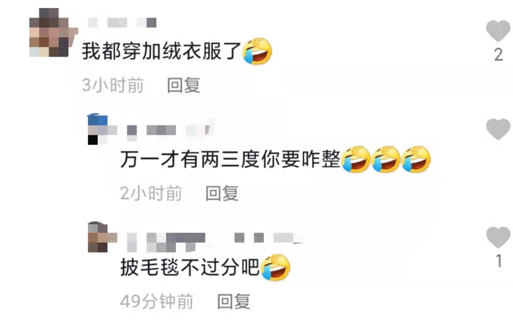Tap the like count 2 on first comment
Image resolution: width=513 pixels, height=324 pixels.
pos(498,55)
